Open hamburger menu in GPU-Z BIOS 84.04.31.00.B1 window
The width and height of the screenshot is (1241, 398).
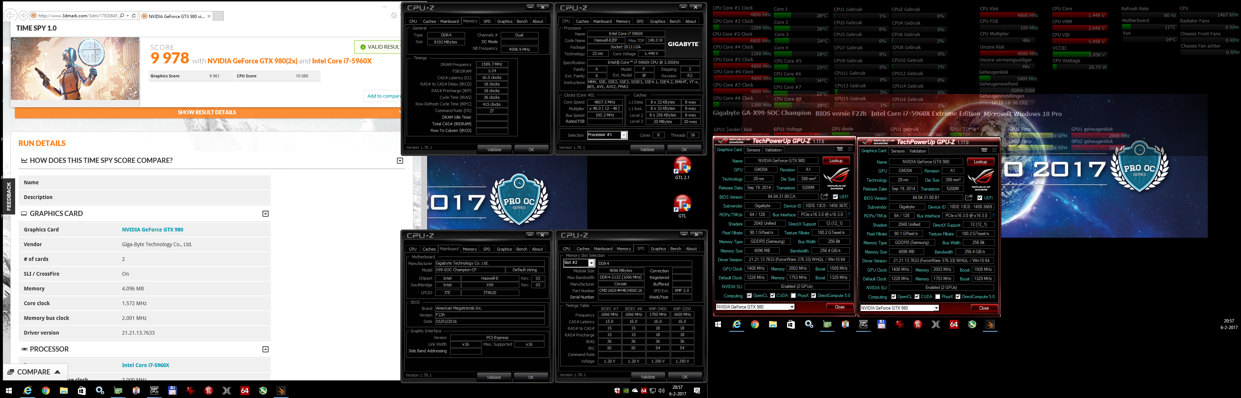click(994, 150)
